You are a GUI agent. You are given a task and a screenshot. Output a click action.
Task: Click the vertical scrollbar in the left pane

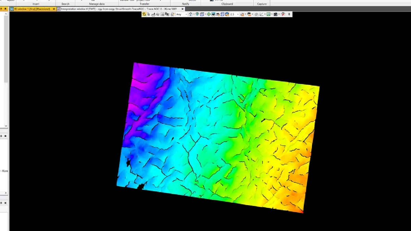[6, 48]
